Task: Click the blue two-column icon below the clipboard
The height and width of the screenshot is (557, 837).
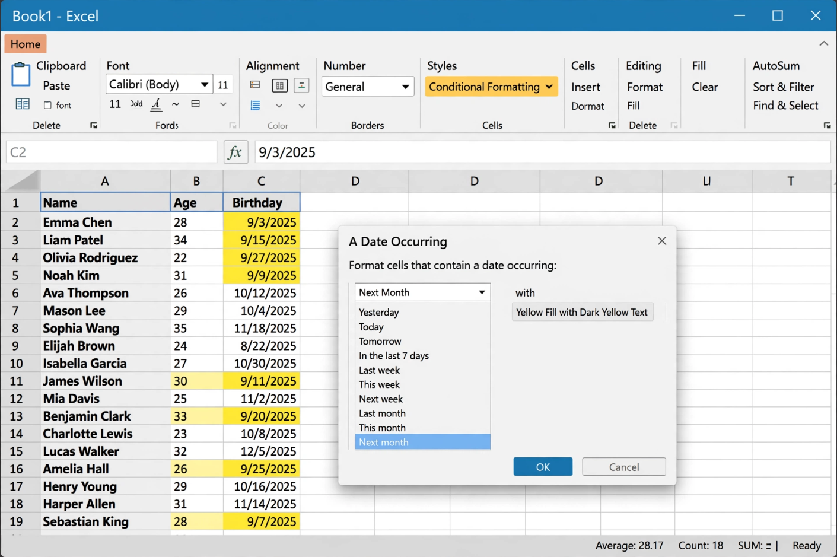Action: [23, 104]
